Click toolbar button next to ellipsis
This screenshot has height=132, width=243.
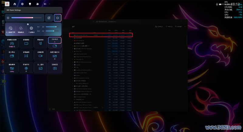coord(179,27)
